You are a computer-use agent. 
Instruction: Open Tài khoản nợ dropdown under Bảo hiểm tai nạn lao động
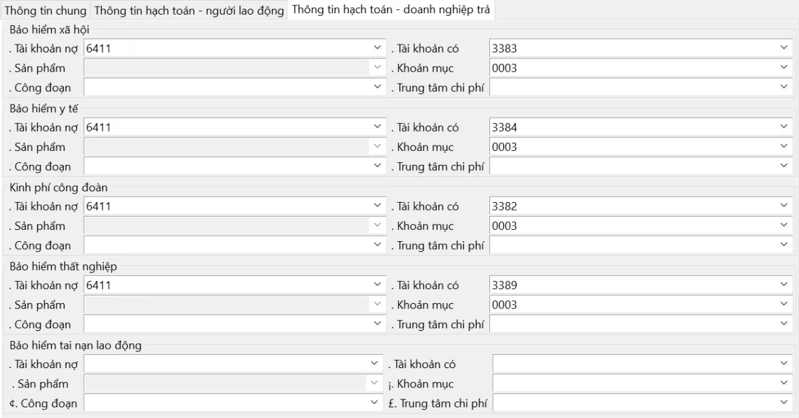376,364
